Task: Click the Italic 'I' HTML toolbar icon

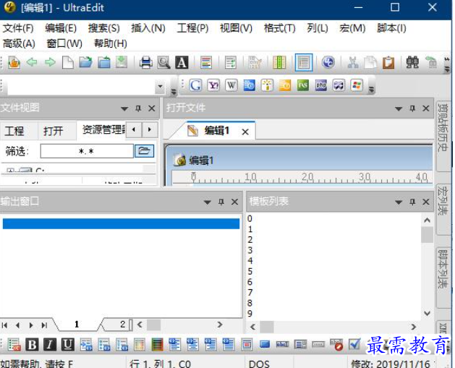Action: tap(50, 345)
